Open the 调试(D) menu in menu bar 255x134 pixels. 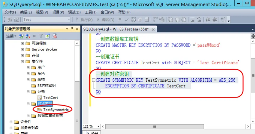[74, 12]
